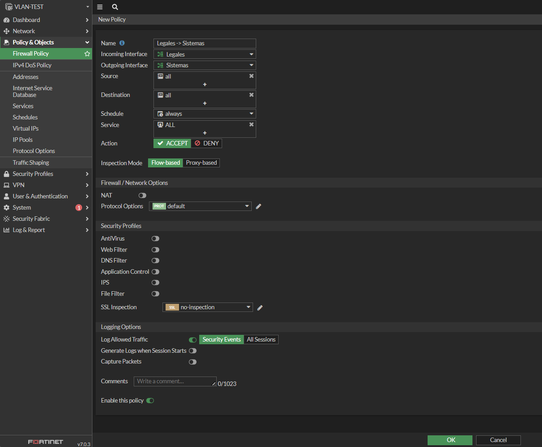This screenshot has height=447, width=542.
Task: Click the Comments text field
Action: pyautogui.click(x=175, y=381)
